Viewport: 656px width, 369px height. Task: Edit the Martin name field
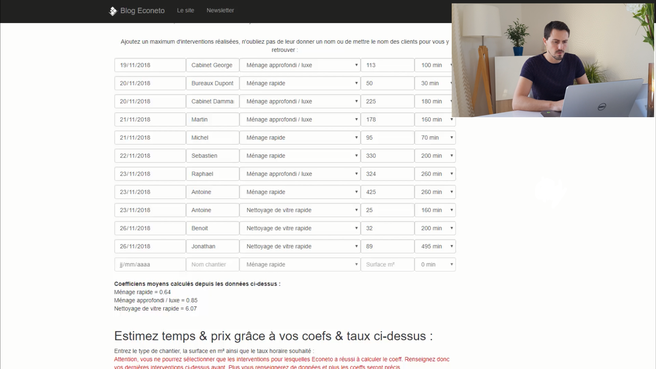click(213, 119)
